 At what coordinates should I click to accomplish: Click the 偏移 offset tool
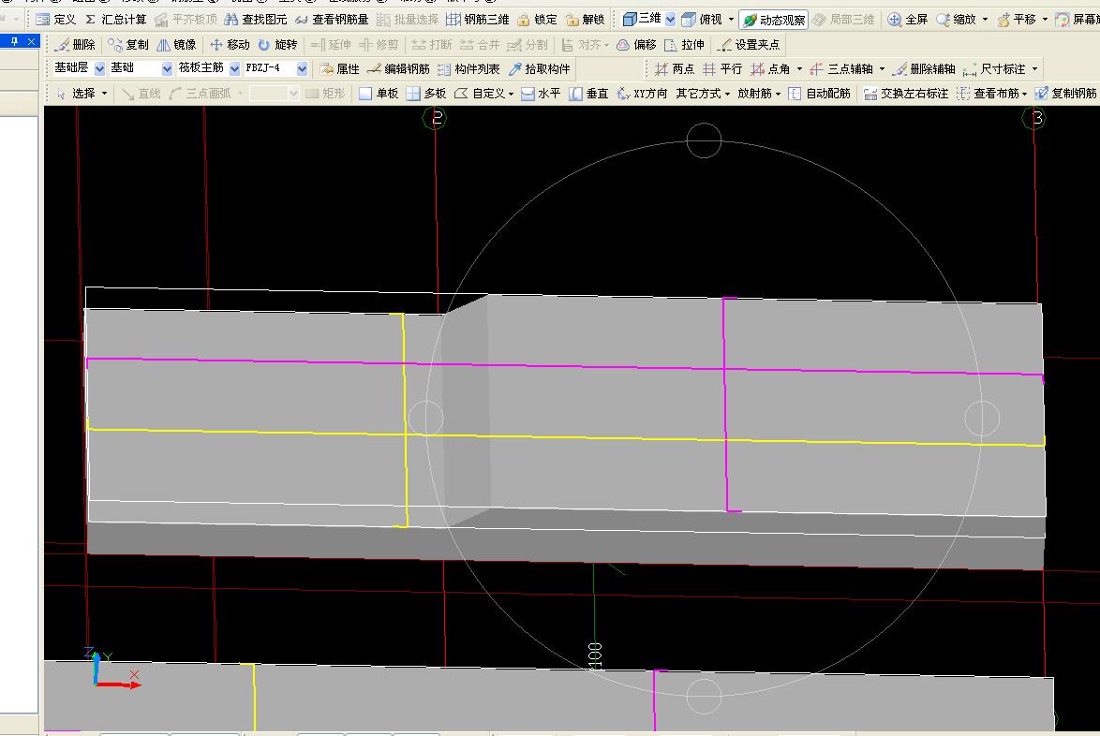(636, 45)
